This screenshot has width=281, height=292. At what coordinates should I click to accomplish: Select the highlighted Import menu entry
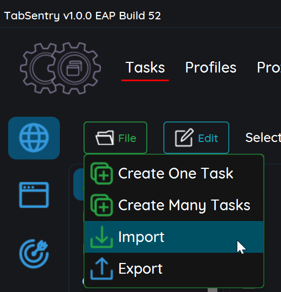[x=174, y=237]
